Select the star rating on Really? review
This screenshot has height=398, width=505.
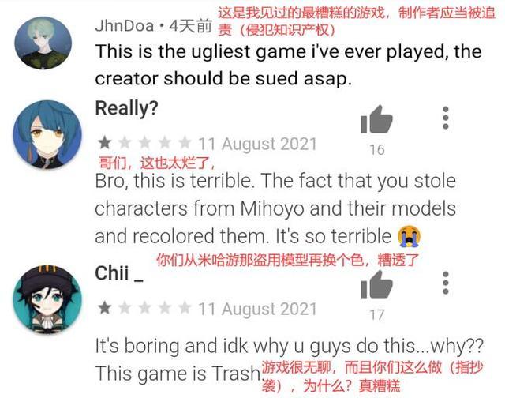[x=144, y=143]
